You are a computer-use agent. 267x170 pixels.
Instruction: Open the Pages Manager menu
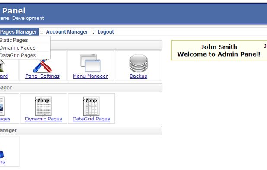(x=19, y=32)
